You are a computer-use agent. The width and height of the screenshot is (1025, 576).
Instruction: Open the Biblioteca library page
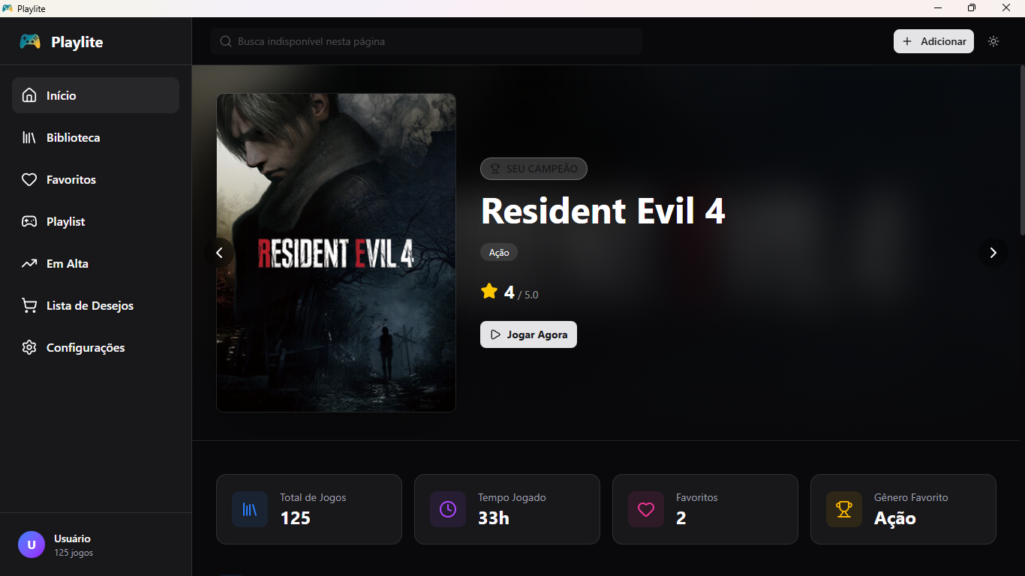pos(95,137)
